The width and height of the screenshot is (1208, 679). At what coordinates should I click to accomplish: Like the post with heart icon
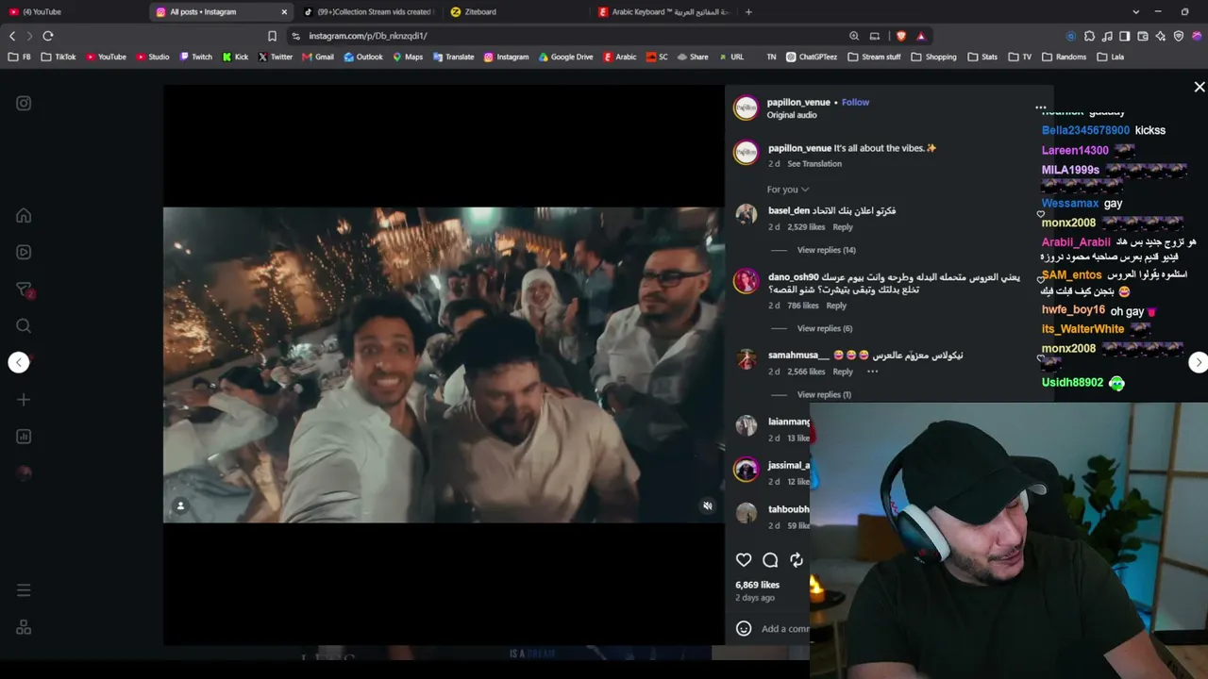coord(744,560)
